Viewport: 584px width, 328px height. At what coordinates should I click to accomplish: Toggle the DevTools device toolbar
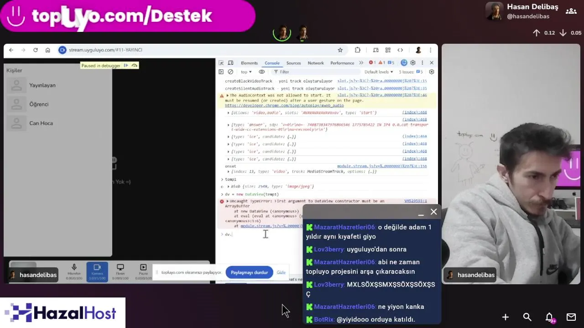pos(230,63)
